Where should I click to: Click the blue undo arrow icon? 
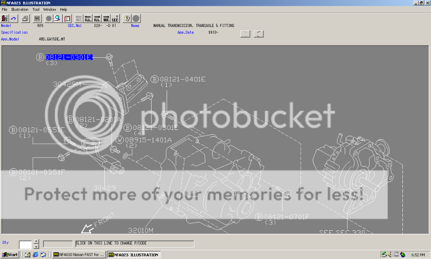click(x=13, y=19)
